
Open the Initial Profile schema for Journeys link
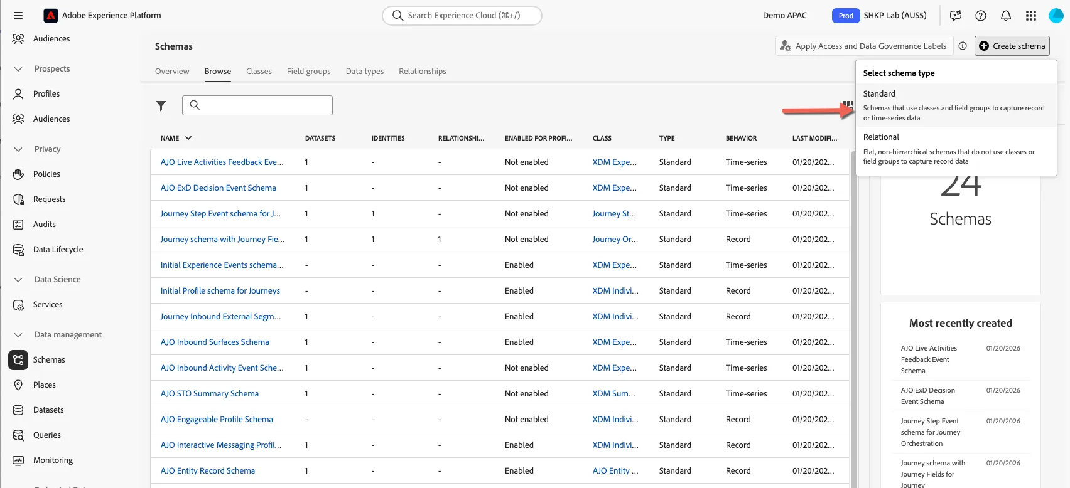[x=220, y=291]
